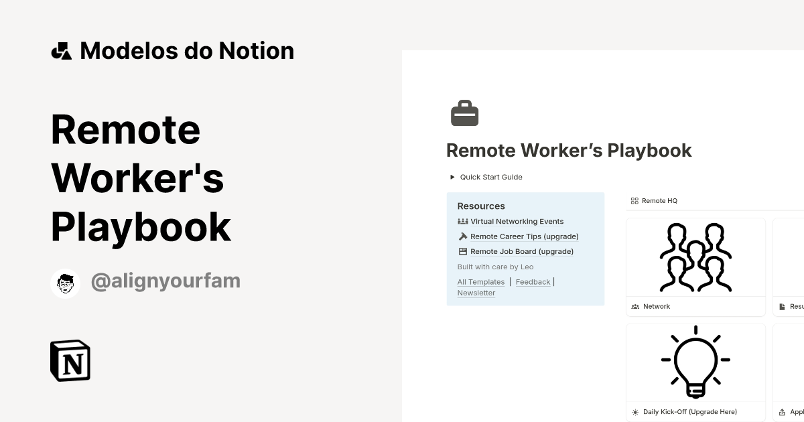This screenshot has height=422, width=804.
Task: Click the Newsletter link
Action: pos(476,293)
